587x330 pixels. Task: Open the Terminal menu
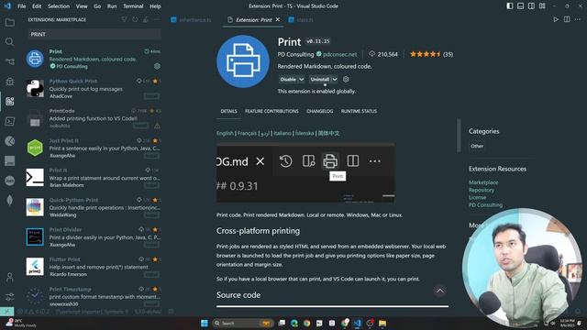[x=133, y=6]
